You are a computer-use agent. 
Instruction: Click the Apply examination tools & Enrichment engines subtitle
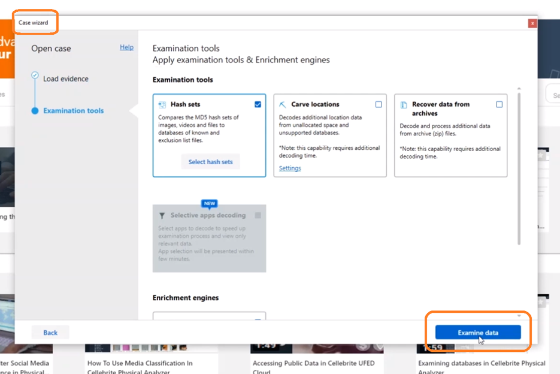[241, 60]
